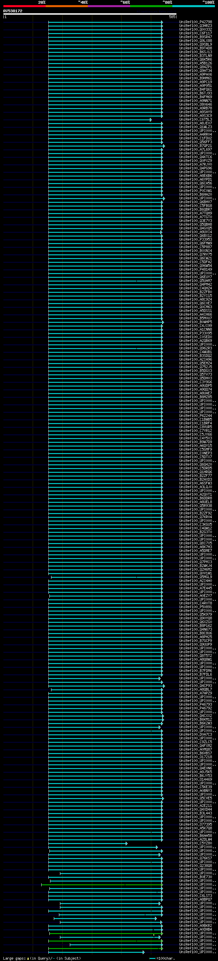Open the UniRef100_B0E730 hit
Image resolution: width=218 pixels, height=961 pixels.
[196, 877]
